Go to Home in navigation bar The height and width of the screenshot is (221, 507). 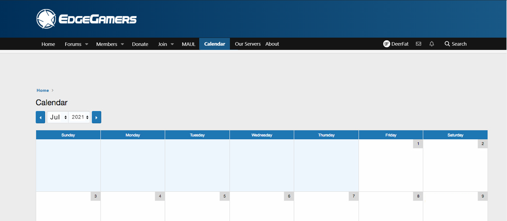tap(48, 44)
